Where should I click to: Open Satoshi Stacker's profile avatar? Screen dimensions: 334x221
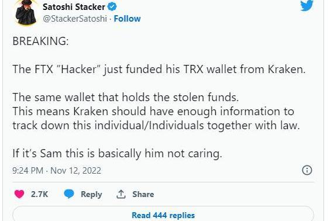click(x=26, y=12)
